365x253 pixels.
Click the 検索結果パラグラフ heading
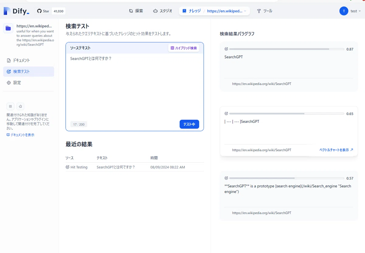point(237,34)
